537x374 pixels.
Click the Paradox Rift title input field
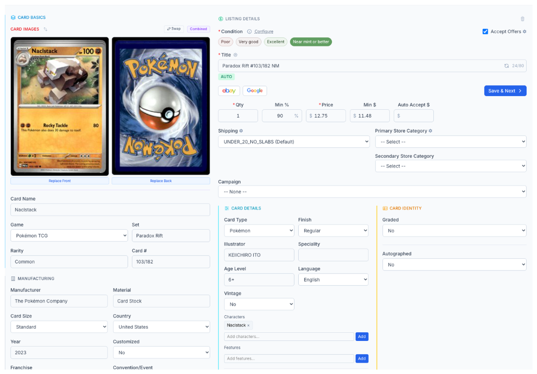coord(340,66)
